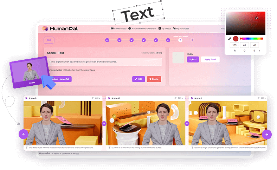This screenshot has height=170, width=277.
Task: Click the Edit scene text button
Action: pos(138,79)
